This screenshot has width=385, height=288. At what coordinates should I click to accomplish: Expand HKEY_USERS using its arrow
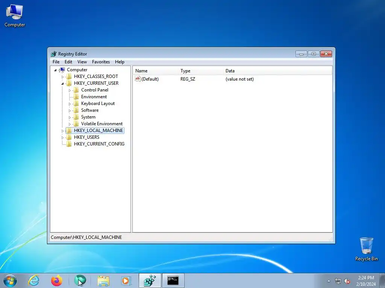[63, 137]
